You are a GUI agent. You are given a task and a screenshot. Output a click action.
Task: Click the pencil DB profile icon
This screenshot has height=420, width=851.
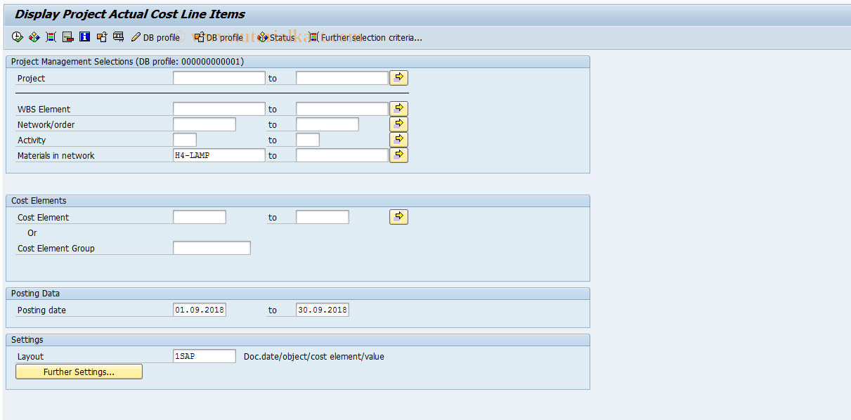136,37
